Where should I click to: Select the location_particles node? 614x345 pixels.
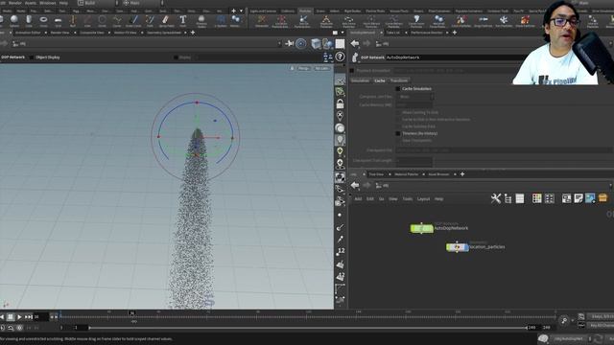point(458,247)
